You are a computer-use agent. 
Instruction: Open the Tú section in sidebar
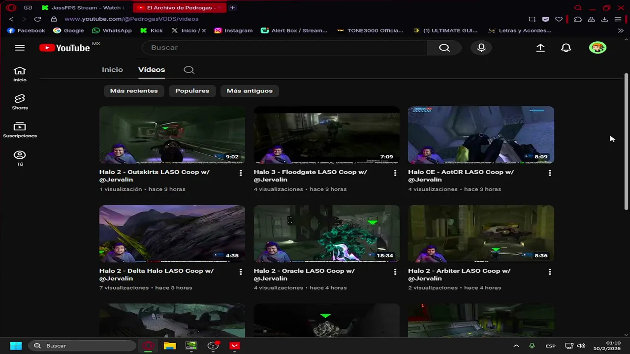coord(20,158)
